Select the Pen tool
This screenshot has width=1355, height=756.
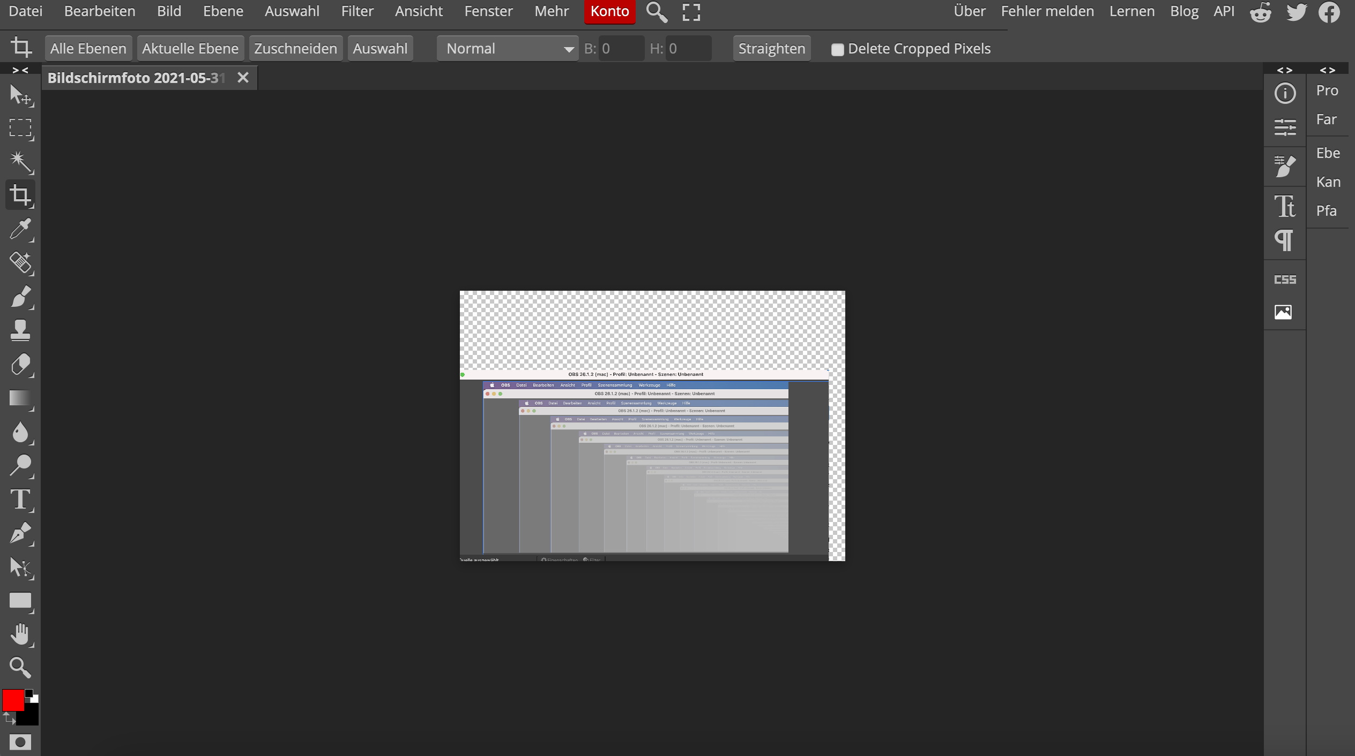(x=20, y=533)
